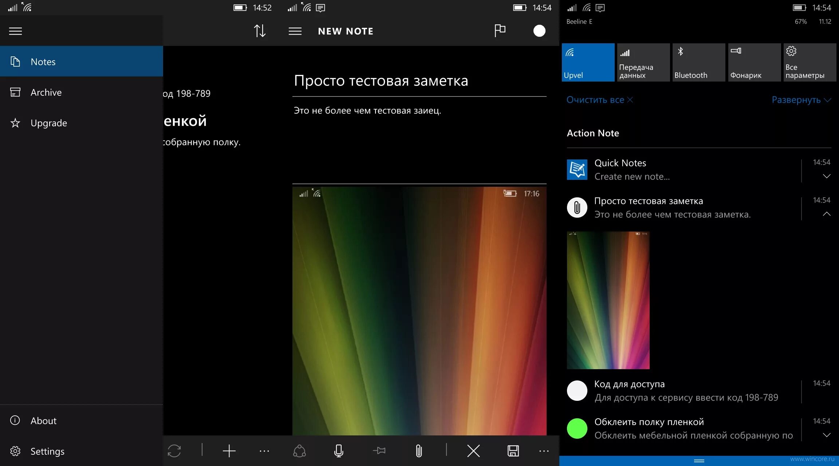Click the microphone voice input icon
Screen dimensions: 839x466
click(x=339, y=451)
